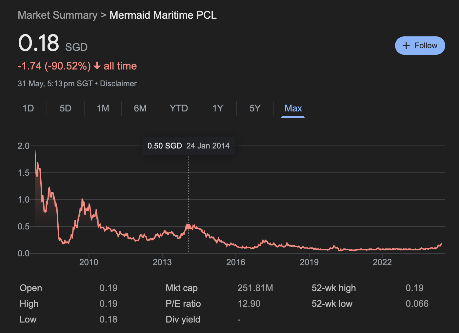
Task: Click the chart point at 24 Jan 2014
Action: click(189, 226)
